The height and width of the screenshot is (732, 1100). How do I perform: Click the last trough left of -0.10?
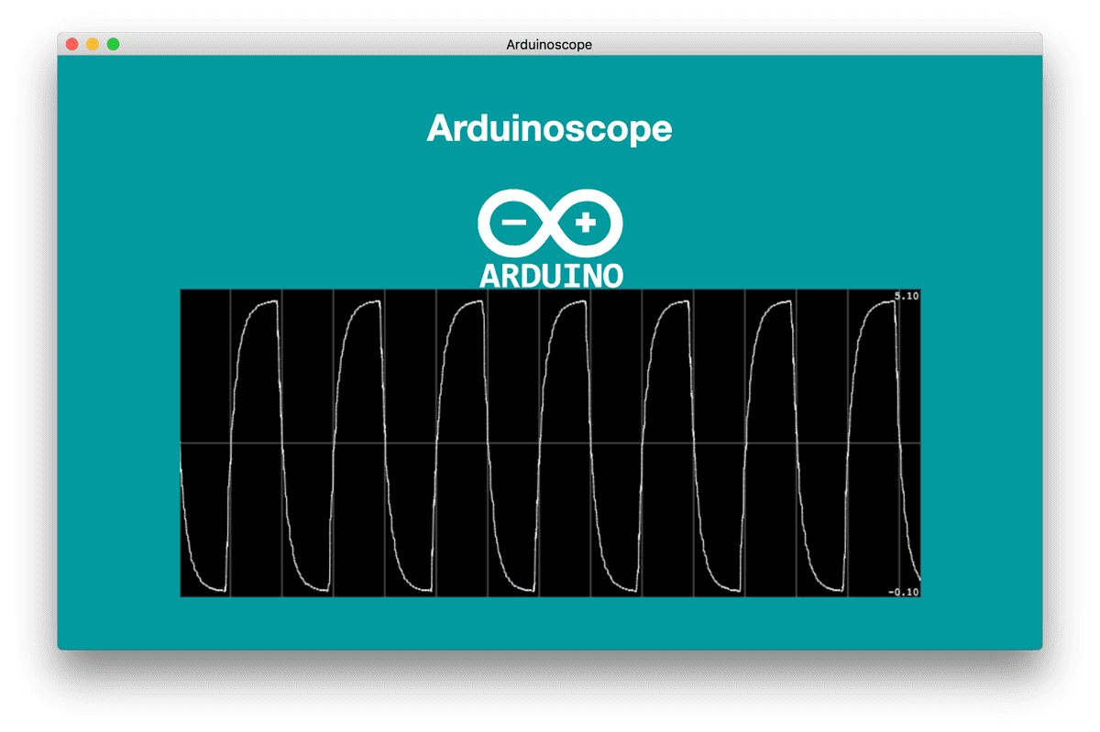pyautogui.click(x=832, y=587)
